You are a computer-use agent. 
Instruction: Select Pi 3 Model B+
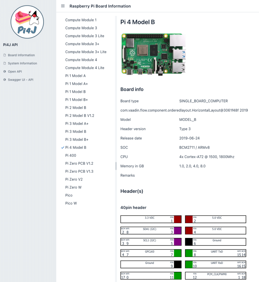coord(77,140)
